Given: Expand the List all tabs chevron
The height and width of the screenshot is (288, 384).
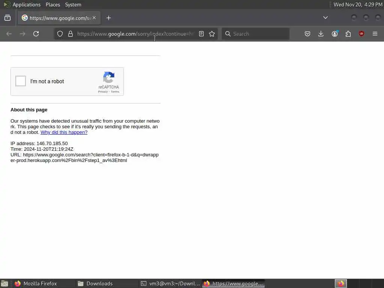Looking at the screenshot, I should coord(325,18).
